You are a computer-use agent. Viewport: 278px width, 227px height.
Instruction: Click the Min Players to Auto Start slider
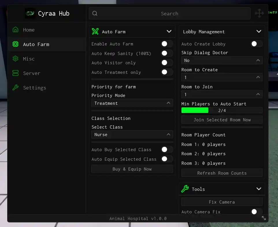[222, 110]
